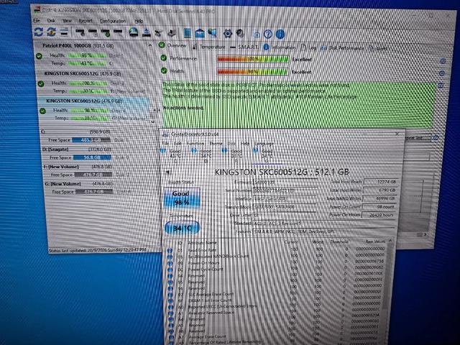Open Theme menu in CrystalDiskInfo
Viewport: 460px width, 345px height.
pos(216,144)
